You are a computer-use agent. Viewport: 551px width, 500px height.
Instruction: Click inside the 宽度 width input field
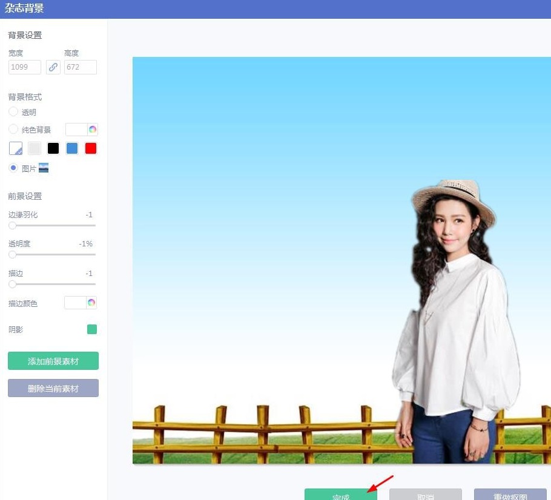[24, 67]
